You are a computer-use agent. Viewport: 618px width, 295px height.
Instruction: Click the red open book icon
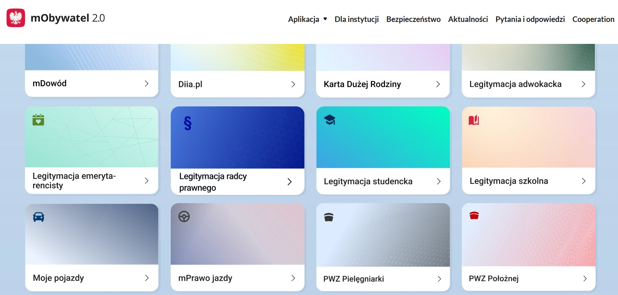click(474, 120)
